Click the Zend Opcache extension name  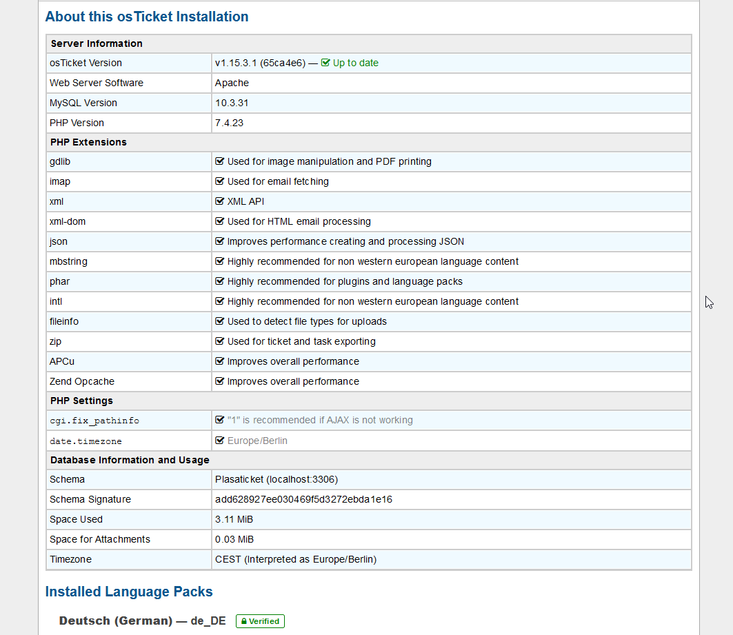click(82, 382)
